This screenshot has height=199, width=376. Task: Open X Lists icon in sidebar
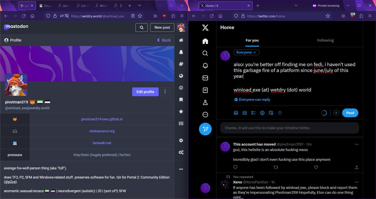(205, 90)
